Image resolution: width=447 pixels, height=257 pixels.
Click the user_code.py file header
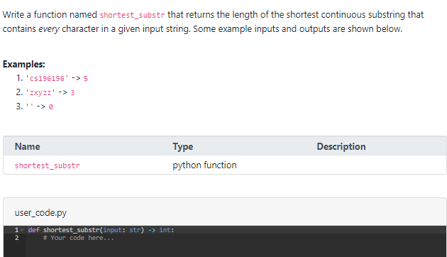point(40,213)
